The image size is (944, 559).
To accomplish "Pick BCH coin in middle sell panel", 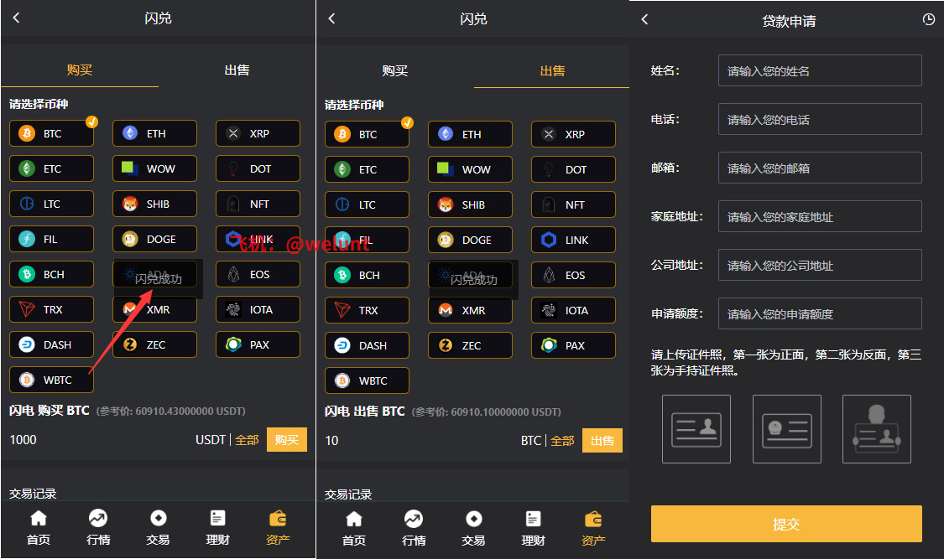I will [x=368, y=275].
